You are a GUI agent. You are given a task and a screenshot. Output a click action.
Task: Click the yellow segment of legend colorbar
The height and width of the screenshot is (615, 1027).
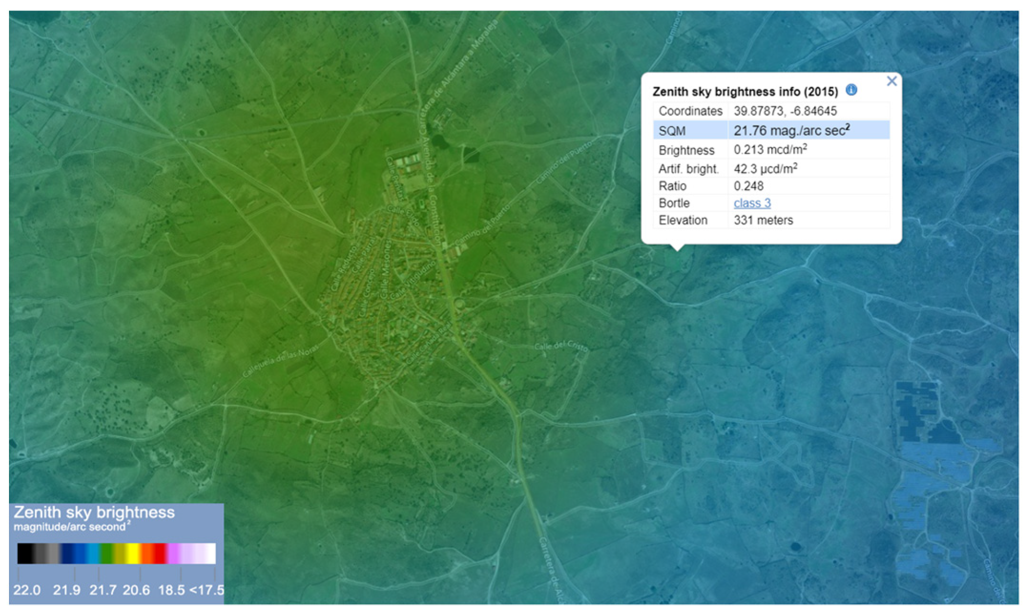click(133, 553)
